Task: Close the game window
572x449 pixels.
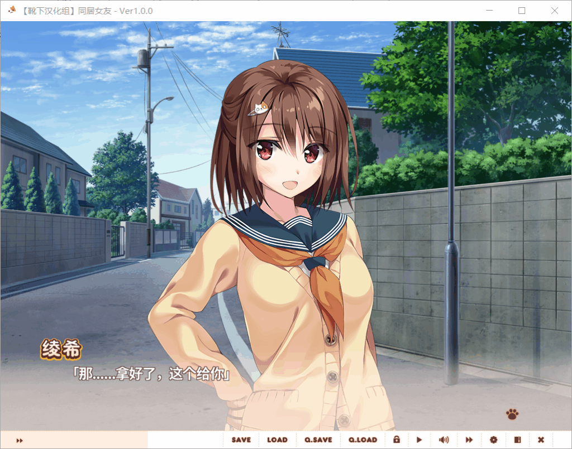Action: pos(555,11)
